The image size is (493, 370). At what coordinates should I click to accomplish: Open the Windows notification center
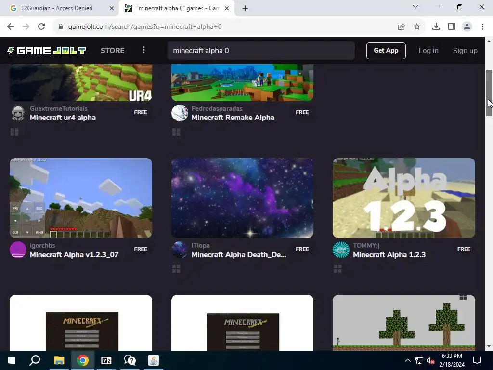pos(477,360)
